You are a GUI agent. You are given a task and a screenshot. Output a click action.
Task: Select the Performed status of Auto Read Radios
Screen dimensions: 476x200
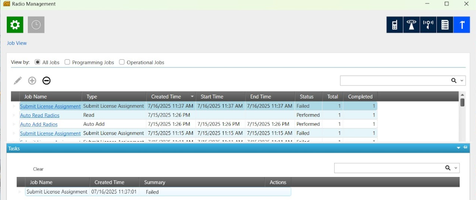coord(308,115)
